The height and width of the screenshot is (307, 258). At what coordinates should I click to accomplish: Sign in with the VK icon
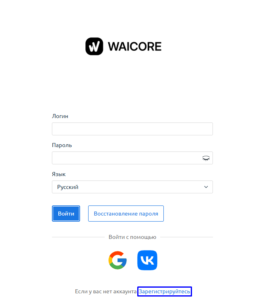click(x=147, y=260)
